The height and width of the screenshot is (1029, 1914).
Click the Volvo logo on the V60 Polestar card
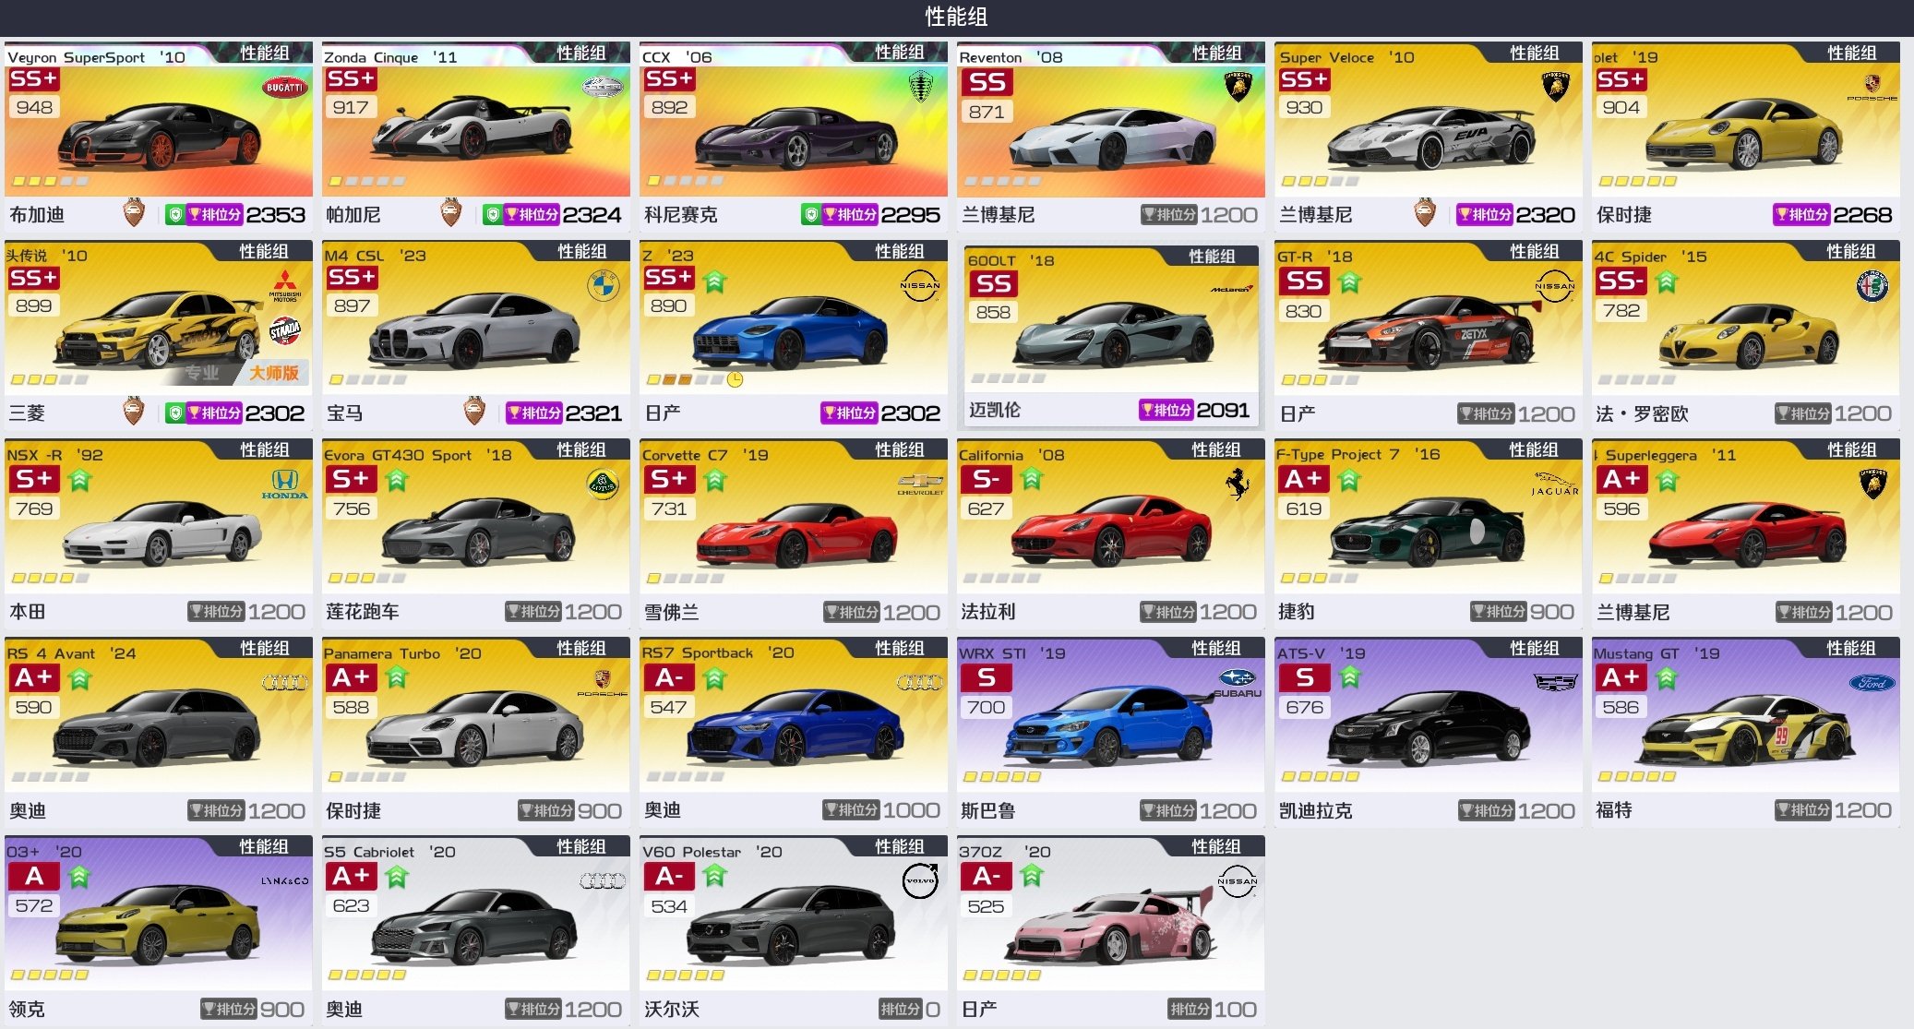tap(920, 880)
